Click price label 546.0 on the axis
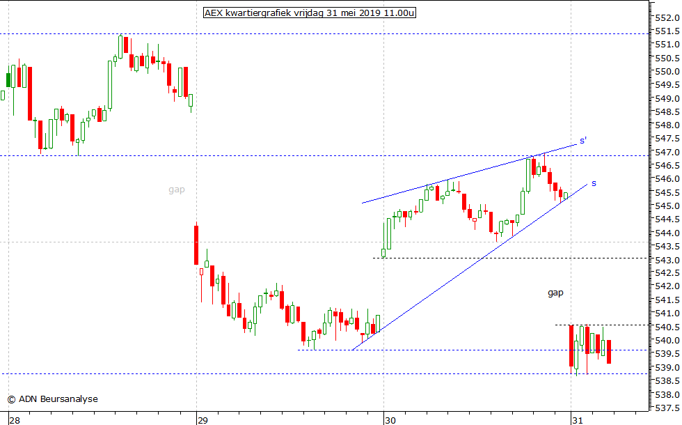The width and height of the screenshot is (682, 425). (x=667, y=179)
